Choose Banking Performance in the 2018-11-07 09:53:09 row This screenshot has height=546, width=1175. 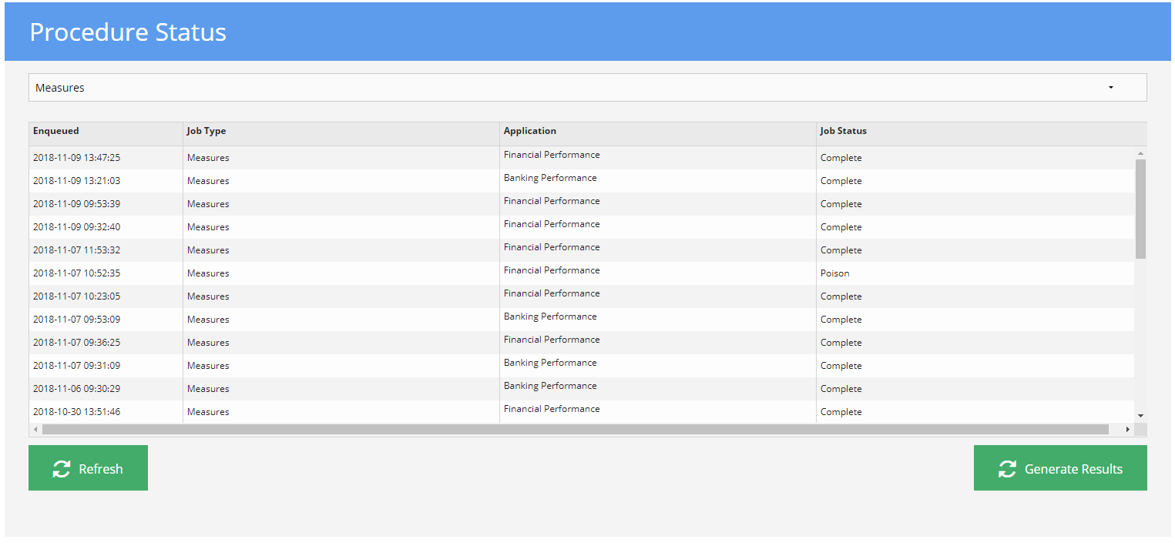tap(550, 317)
